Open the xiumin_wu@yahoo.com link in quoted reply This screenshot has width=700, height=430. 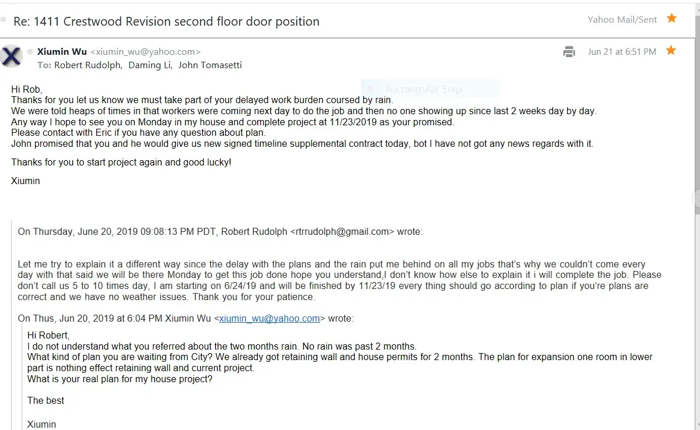click(269, 318)
